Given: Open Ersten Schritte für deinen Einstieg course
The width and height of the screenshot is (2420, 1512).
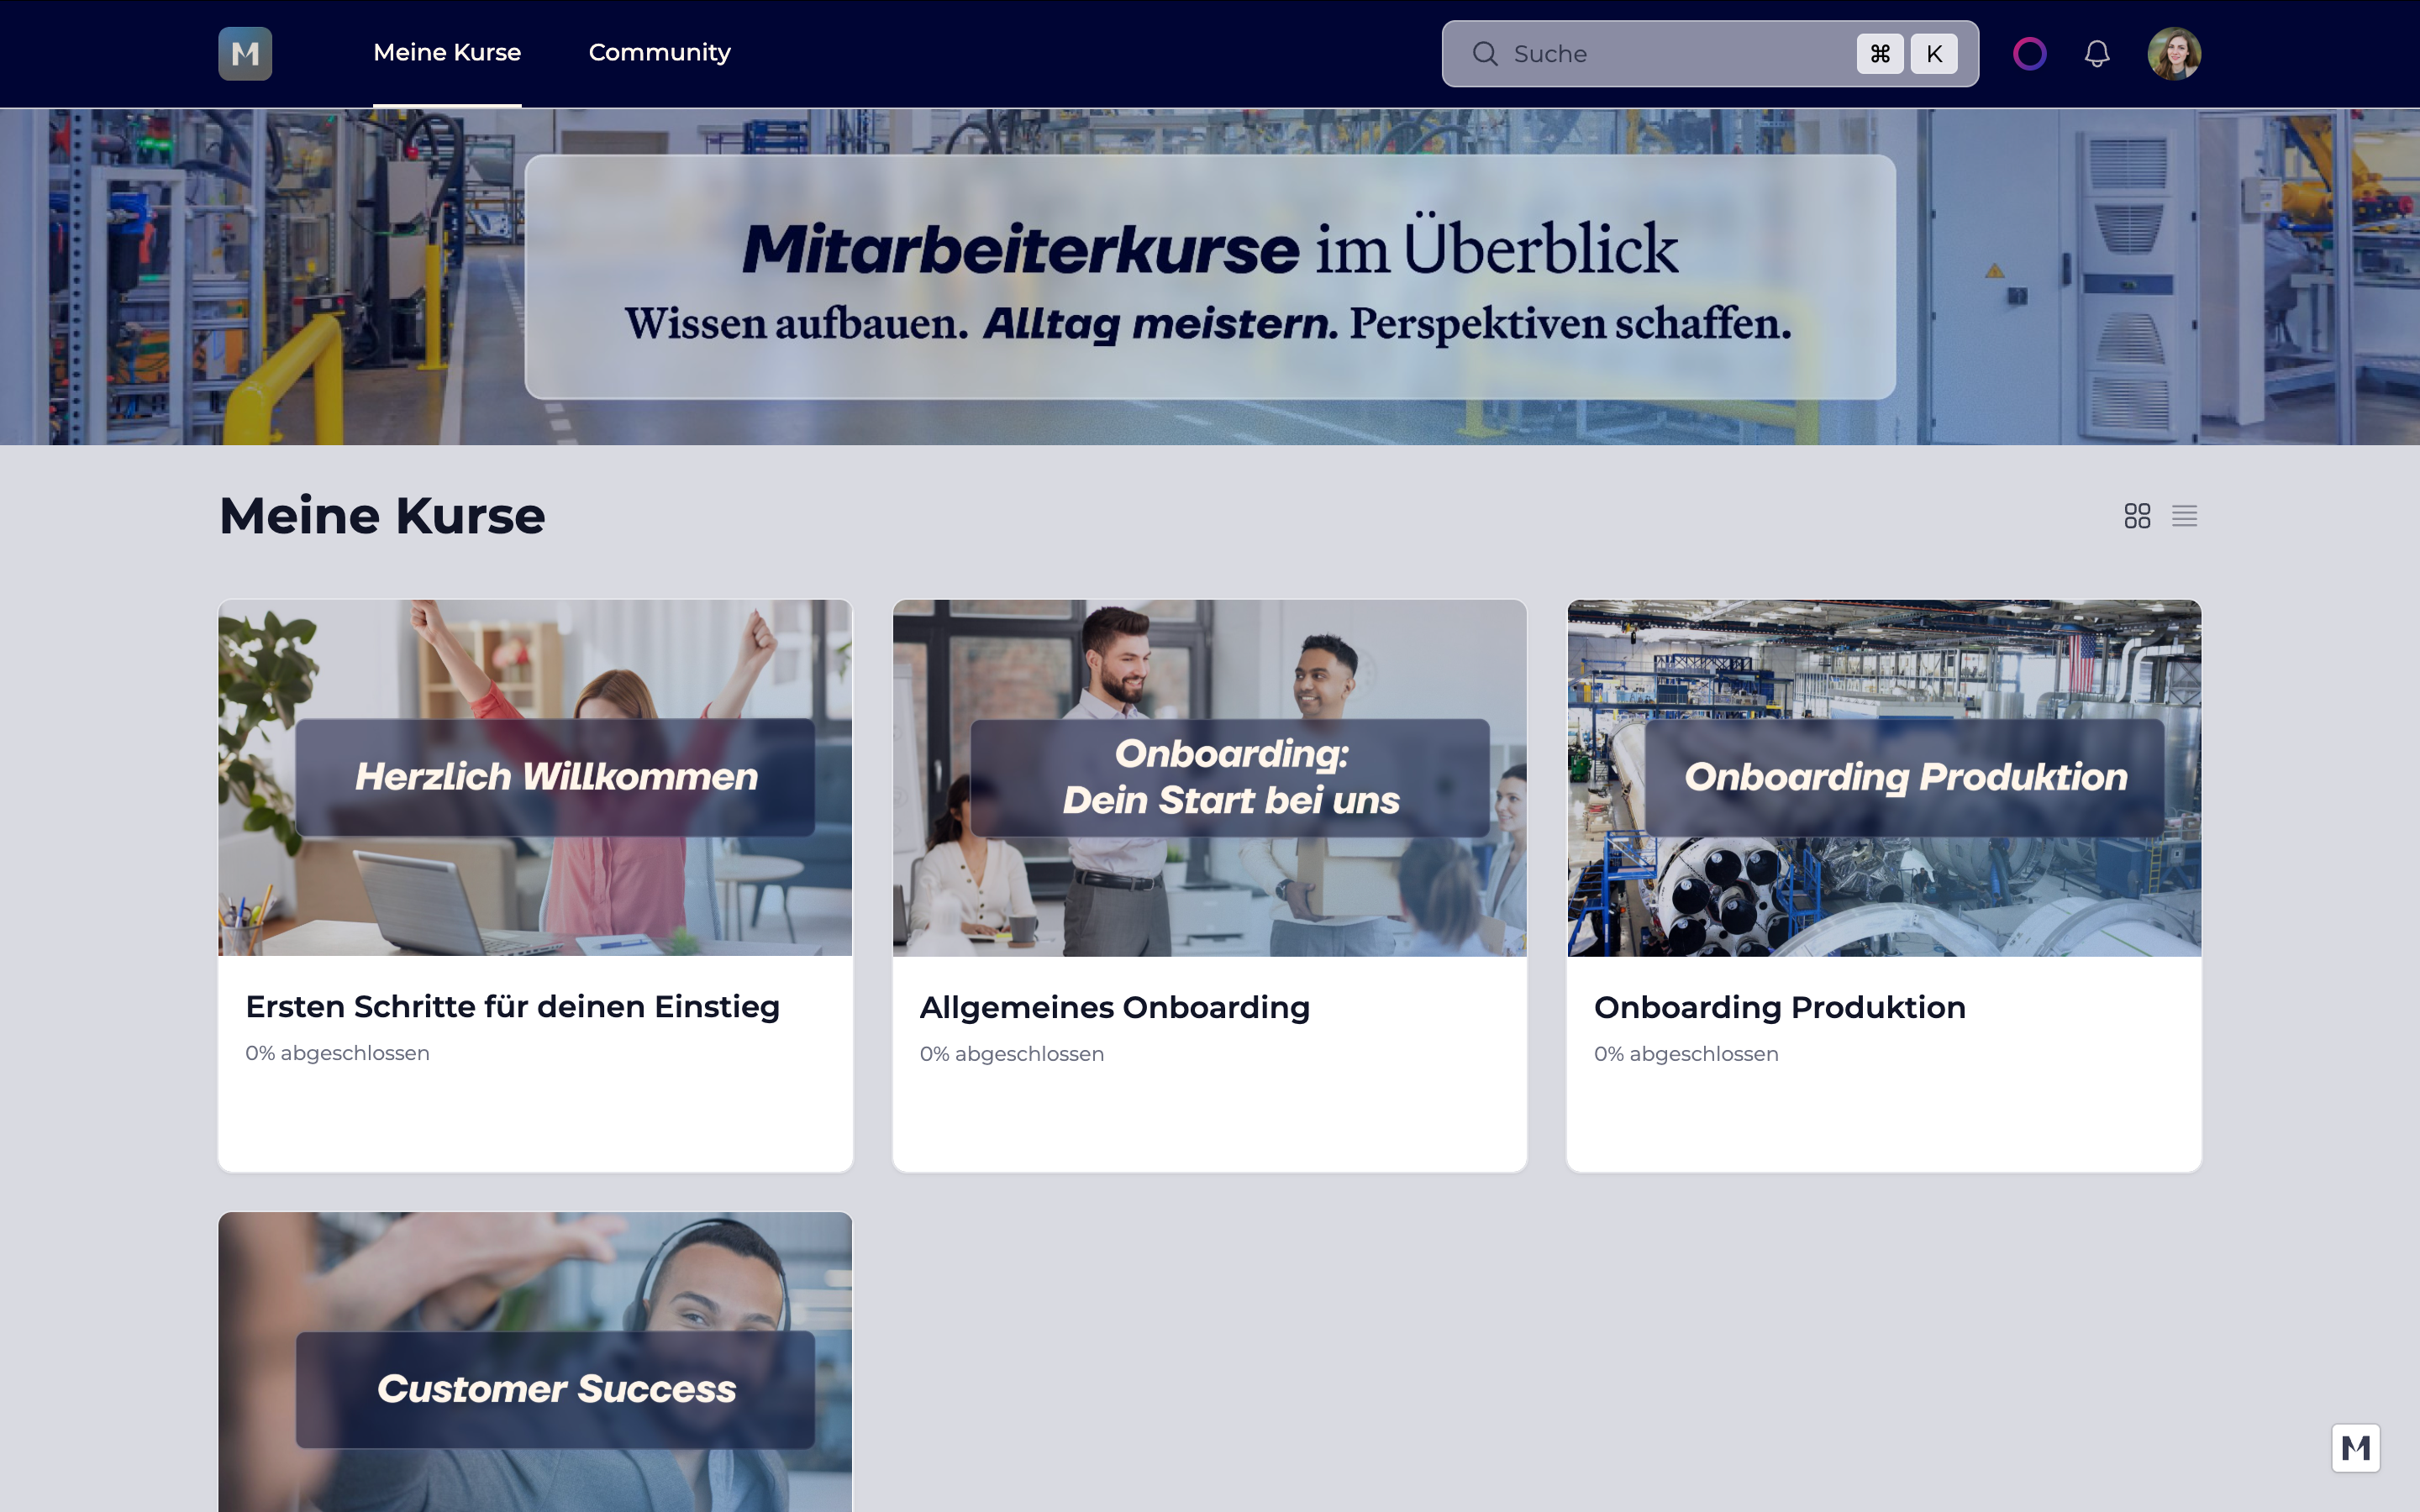Looking at the screenshot, I should pos(512,1006).
